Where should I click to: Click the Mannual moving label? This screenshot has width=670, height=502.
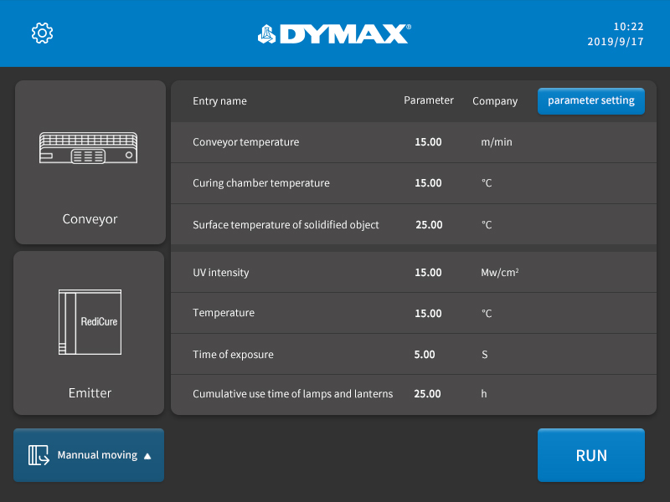[97, 455]
